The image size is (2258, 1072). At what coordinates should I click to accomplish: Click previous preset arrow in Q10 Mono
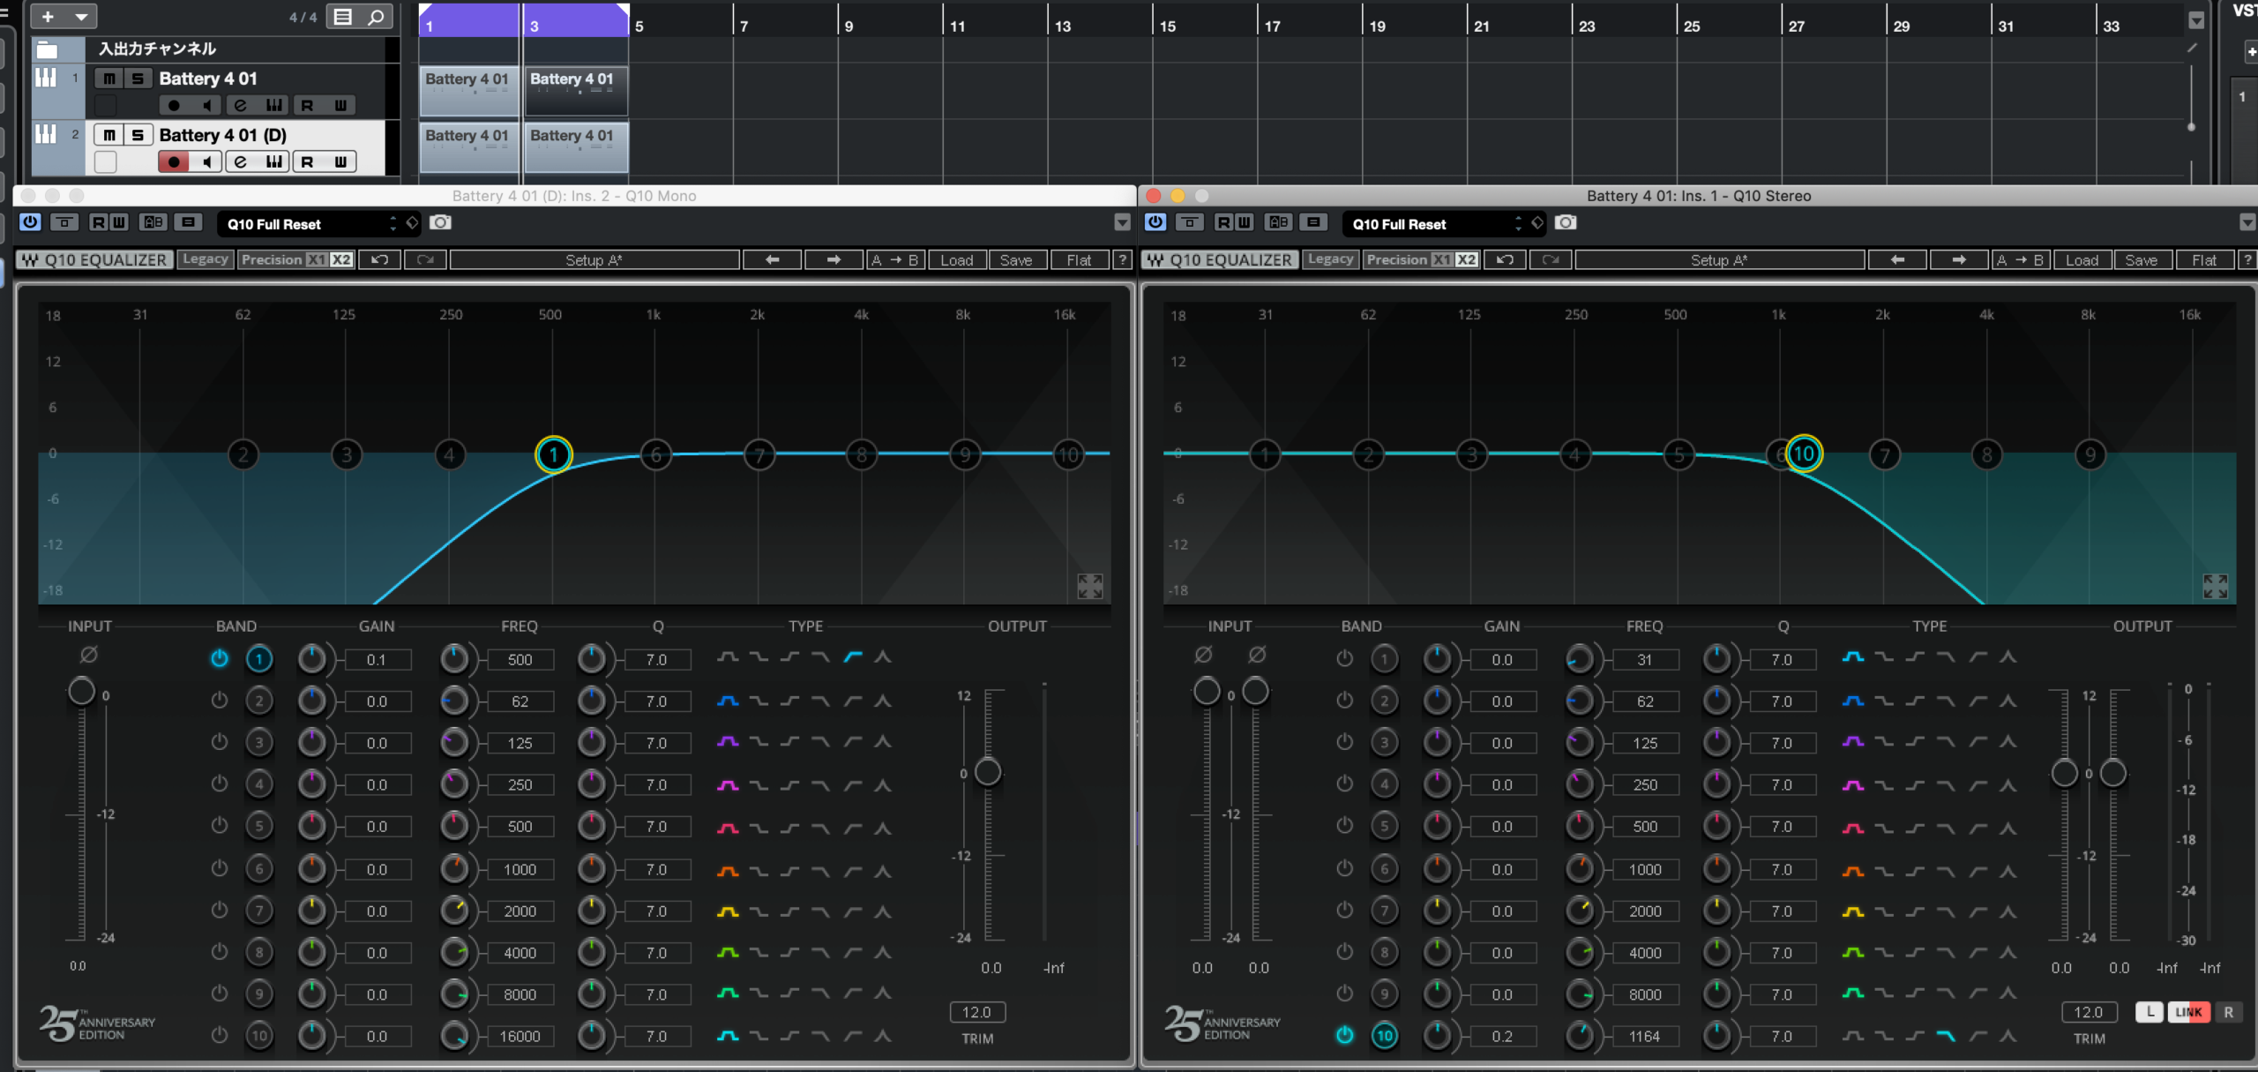tap(772, 259)
